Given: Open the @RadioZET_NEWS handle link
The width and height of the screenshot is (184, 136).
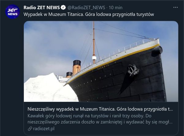Looking at the screenshot, I should click(86, 8).
